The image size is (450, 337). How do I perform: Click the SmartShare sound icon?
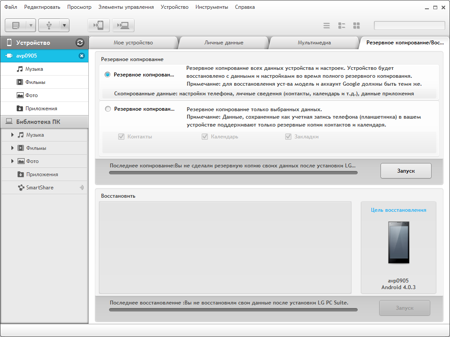tap(81, 188)
